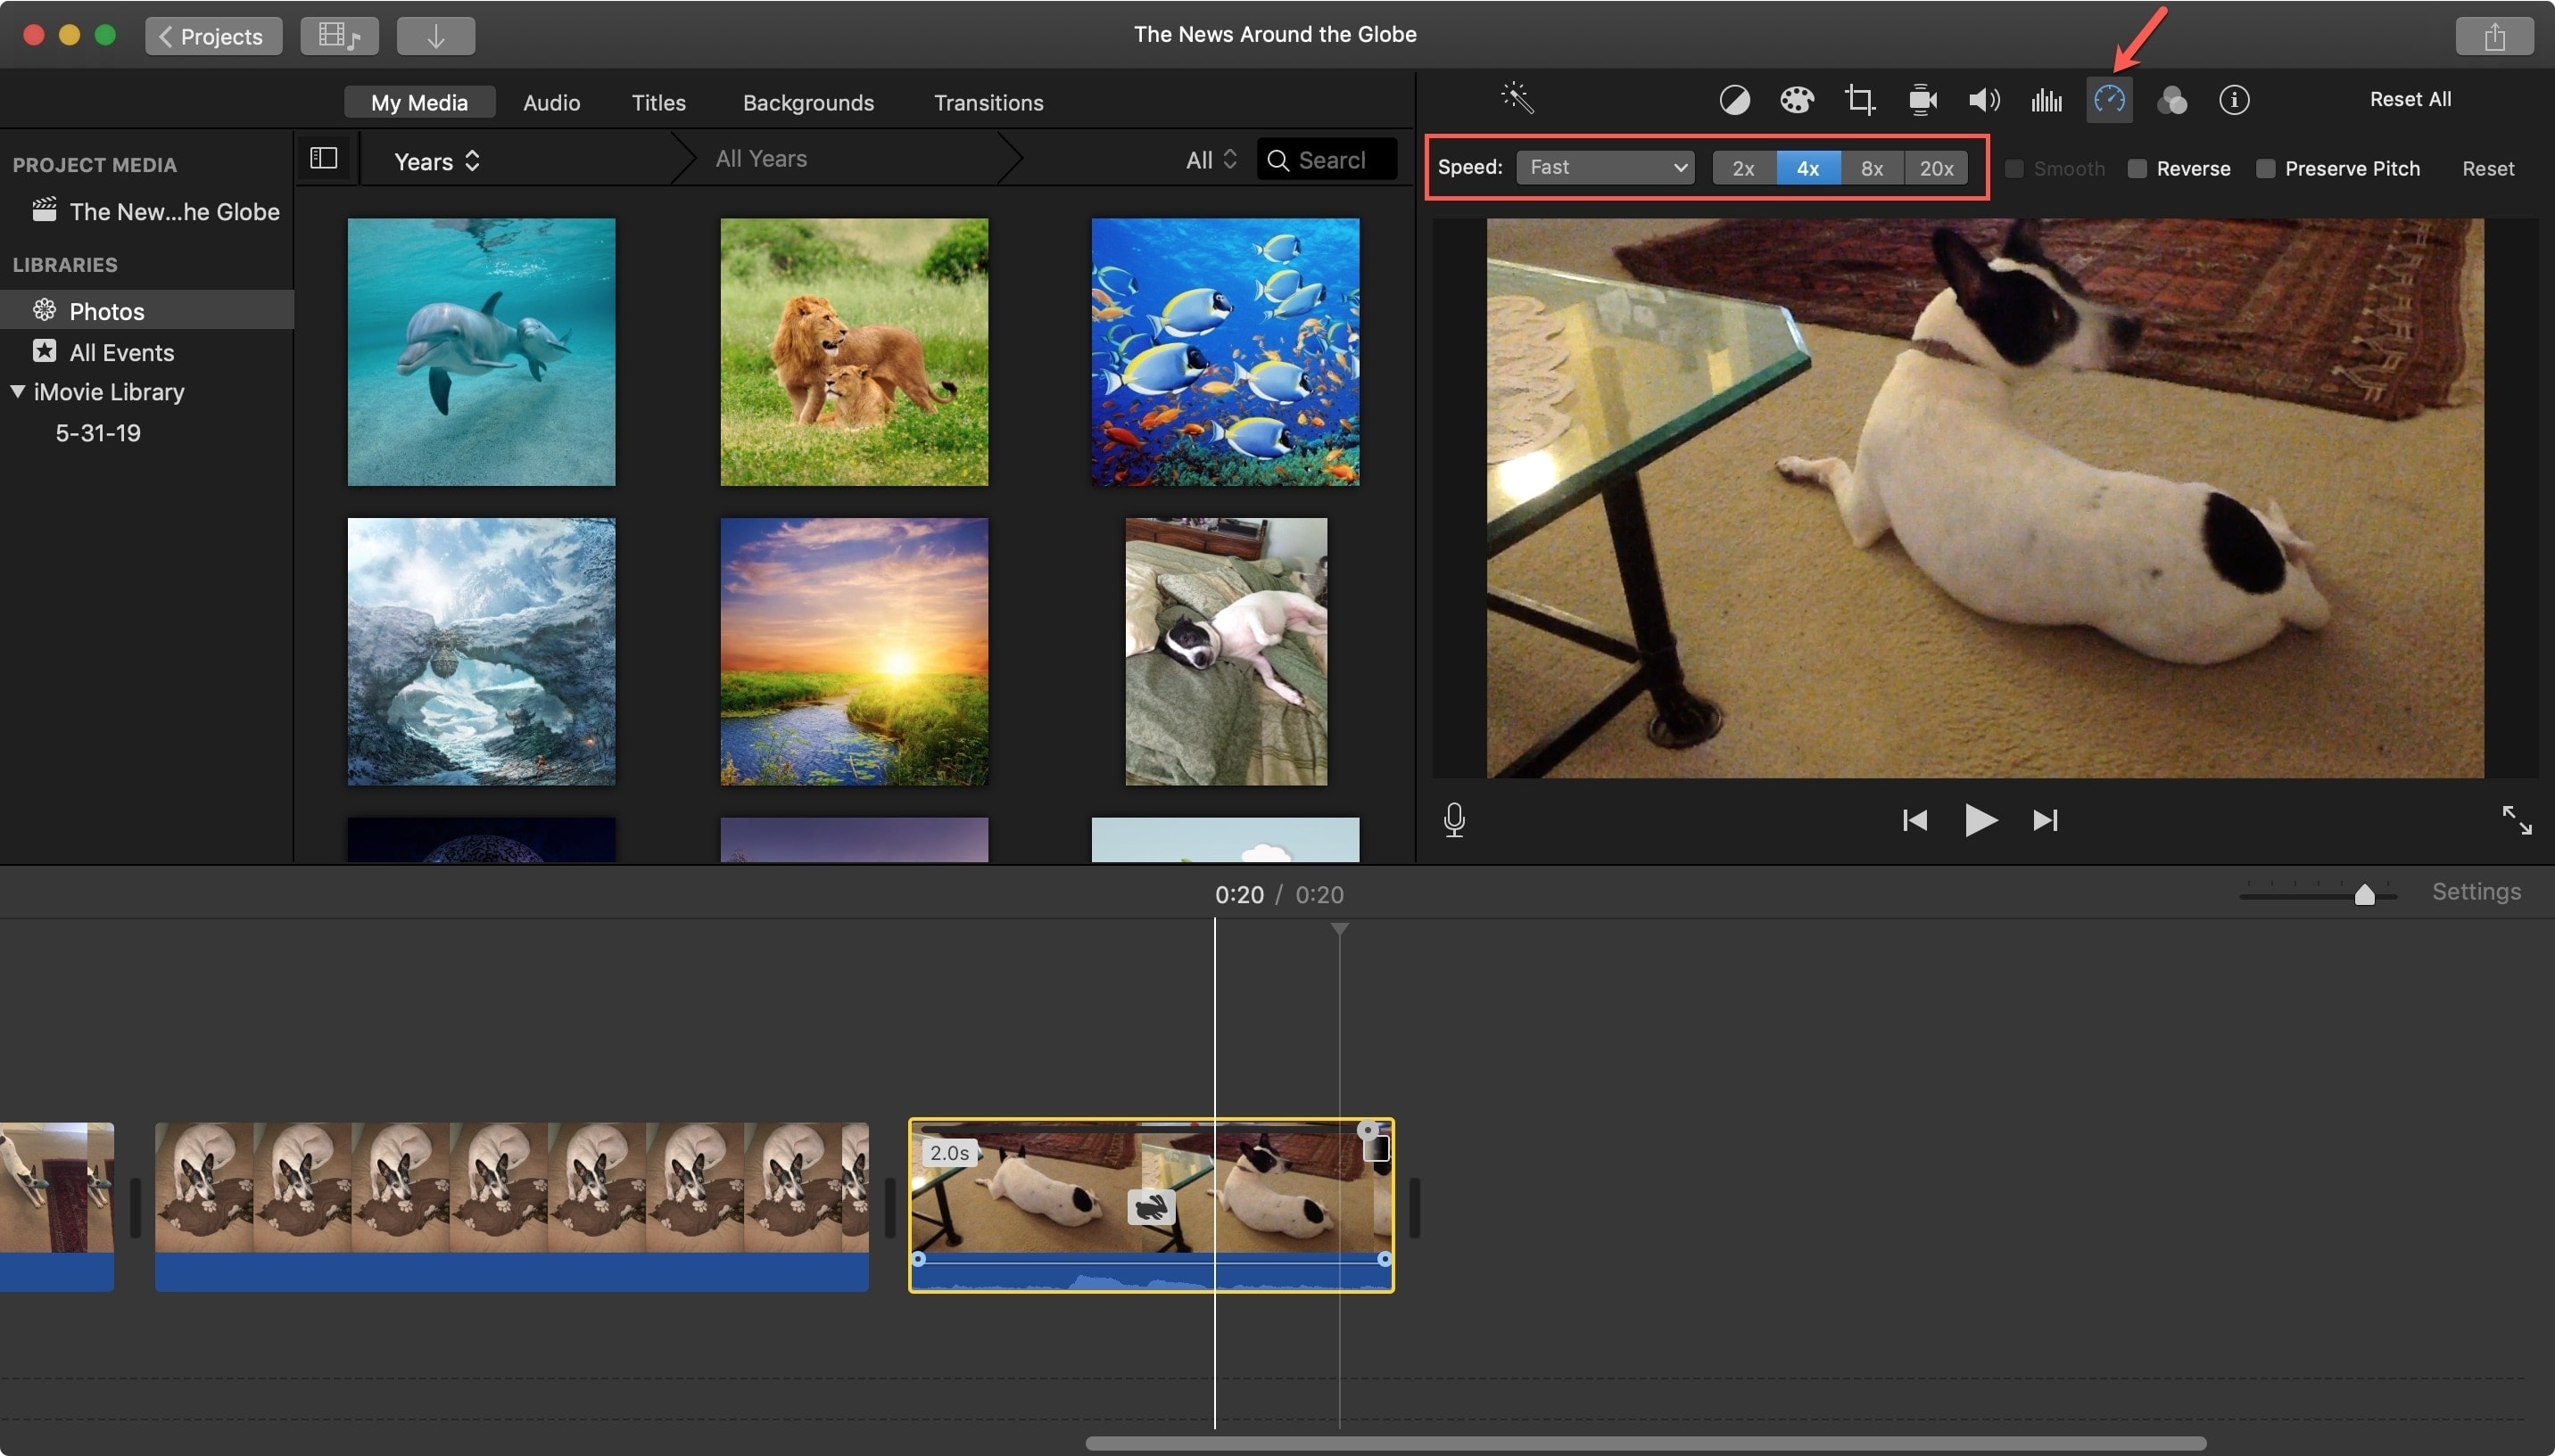2555x1456 pixels.
Task: Select the Color Correction tool icon
Action: coord(1793,100)
